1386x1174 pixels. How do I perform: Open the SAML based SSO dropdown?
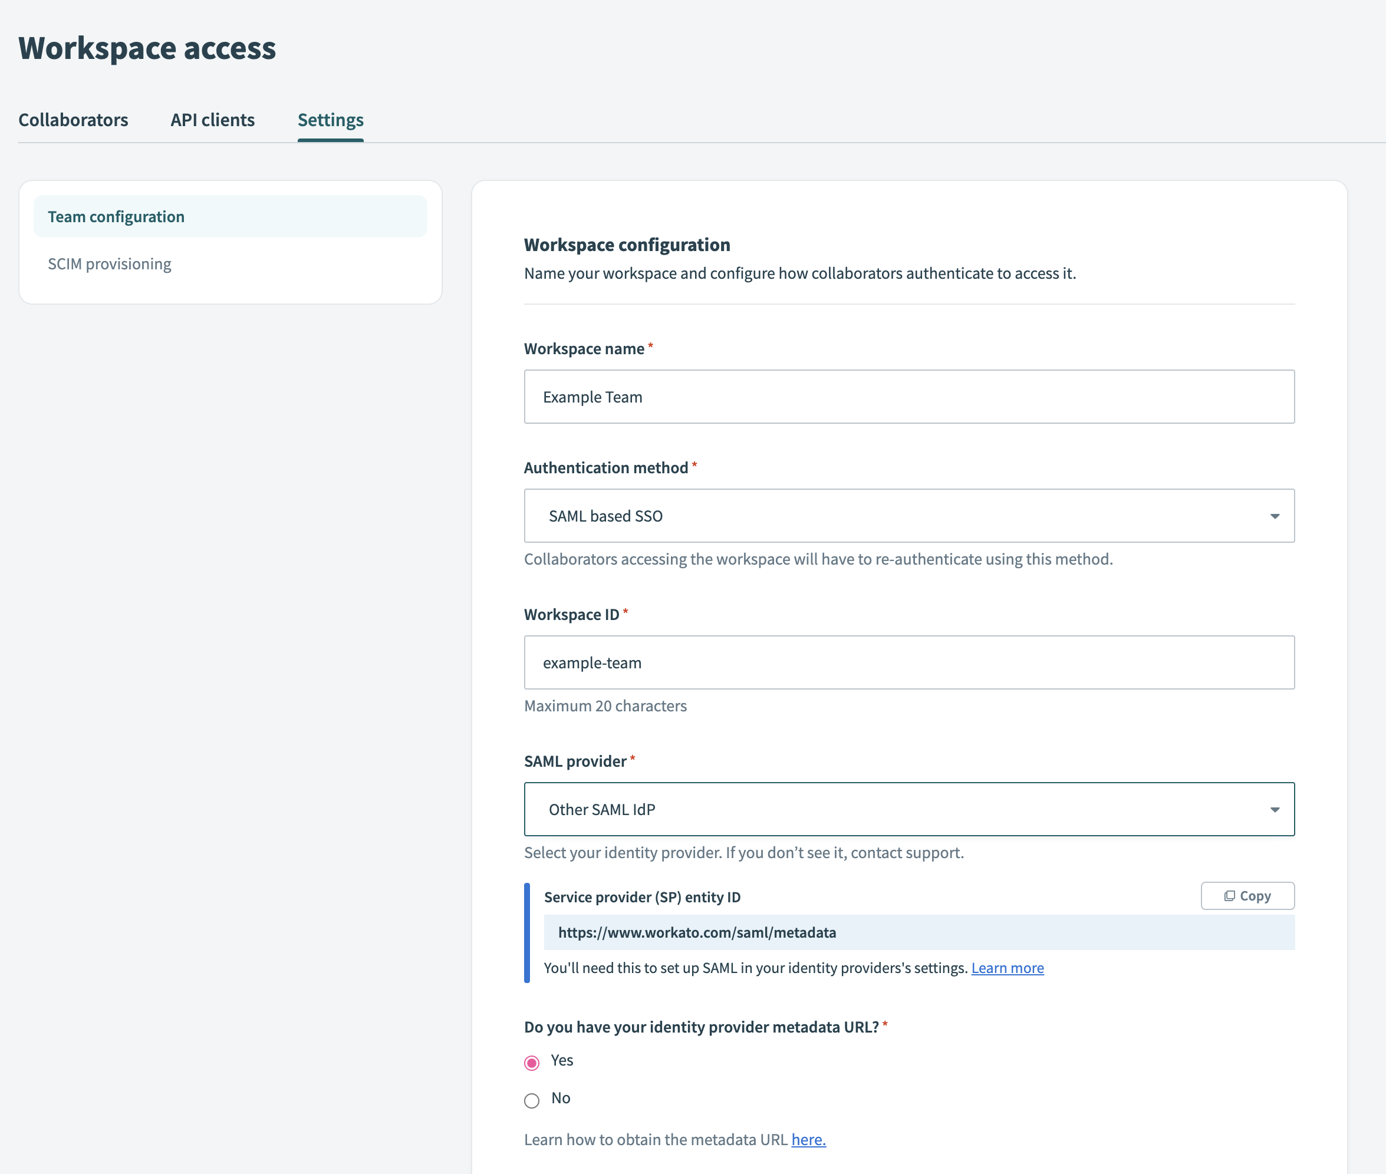(909, 516)
